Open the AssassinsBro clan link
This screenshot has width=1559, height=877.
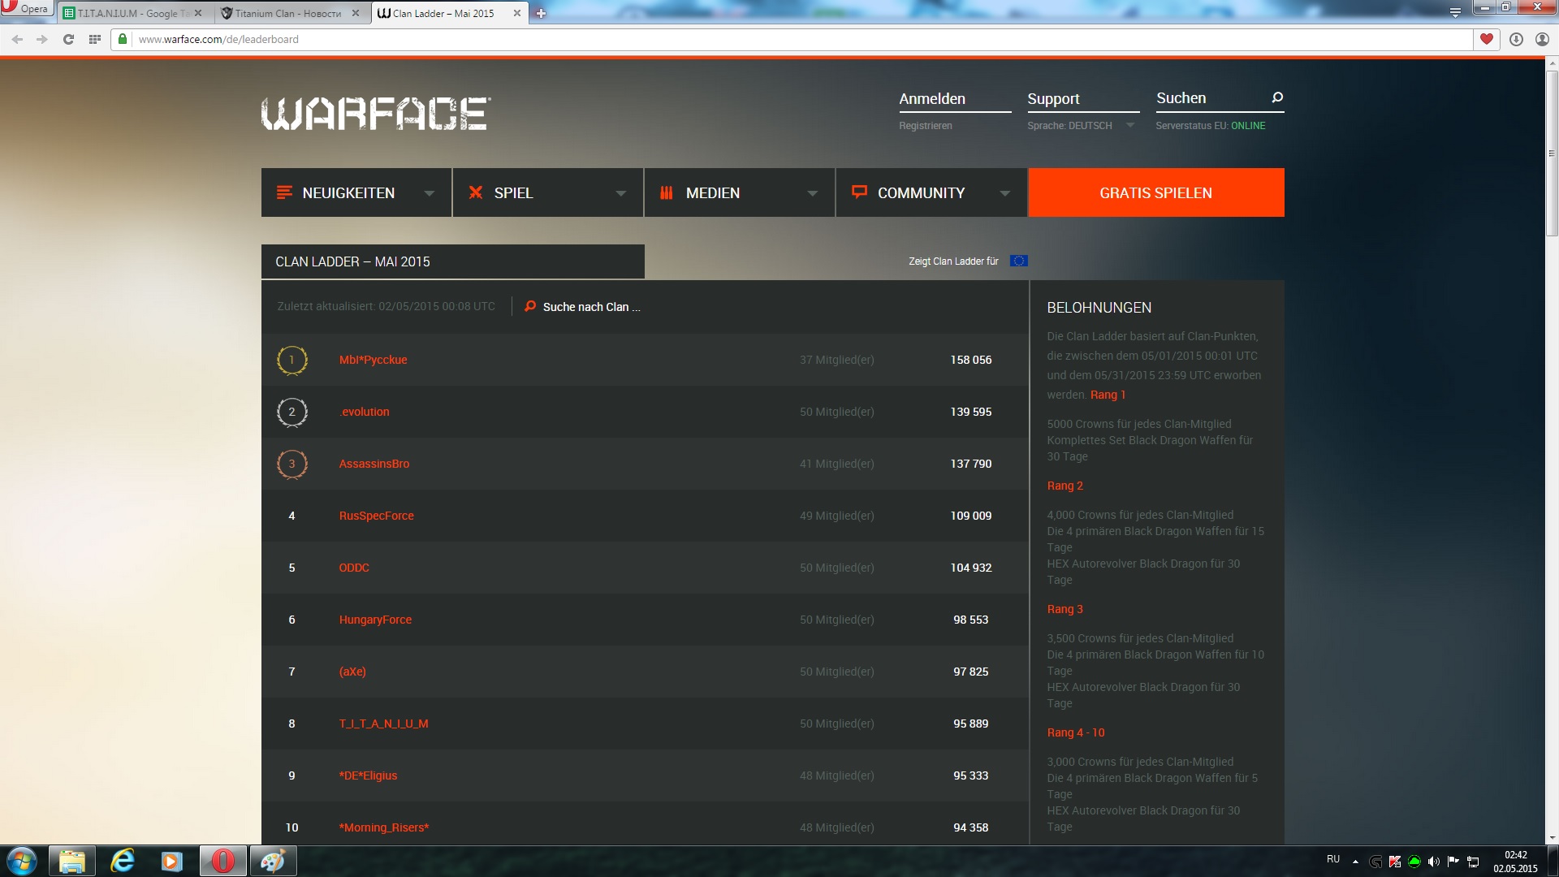pos(374,464)
